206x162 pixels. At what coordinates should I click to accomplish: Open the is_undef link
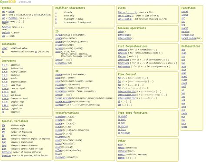[122, 116]
